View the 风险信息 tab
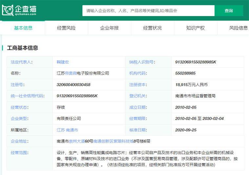249x175 pixels. click(238, 28)
